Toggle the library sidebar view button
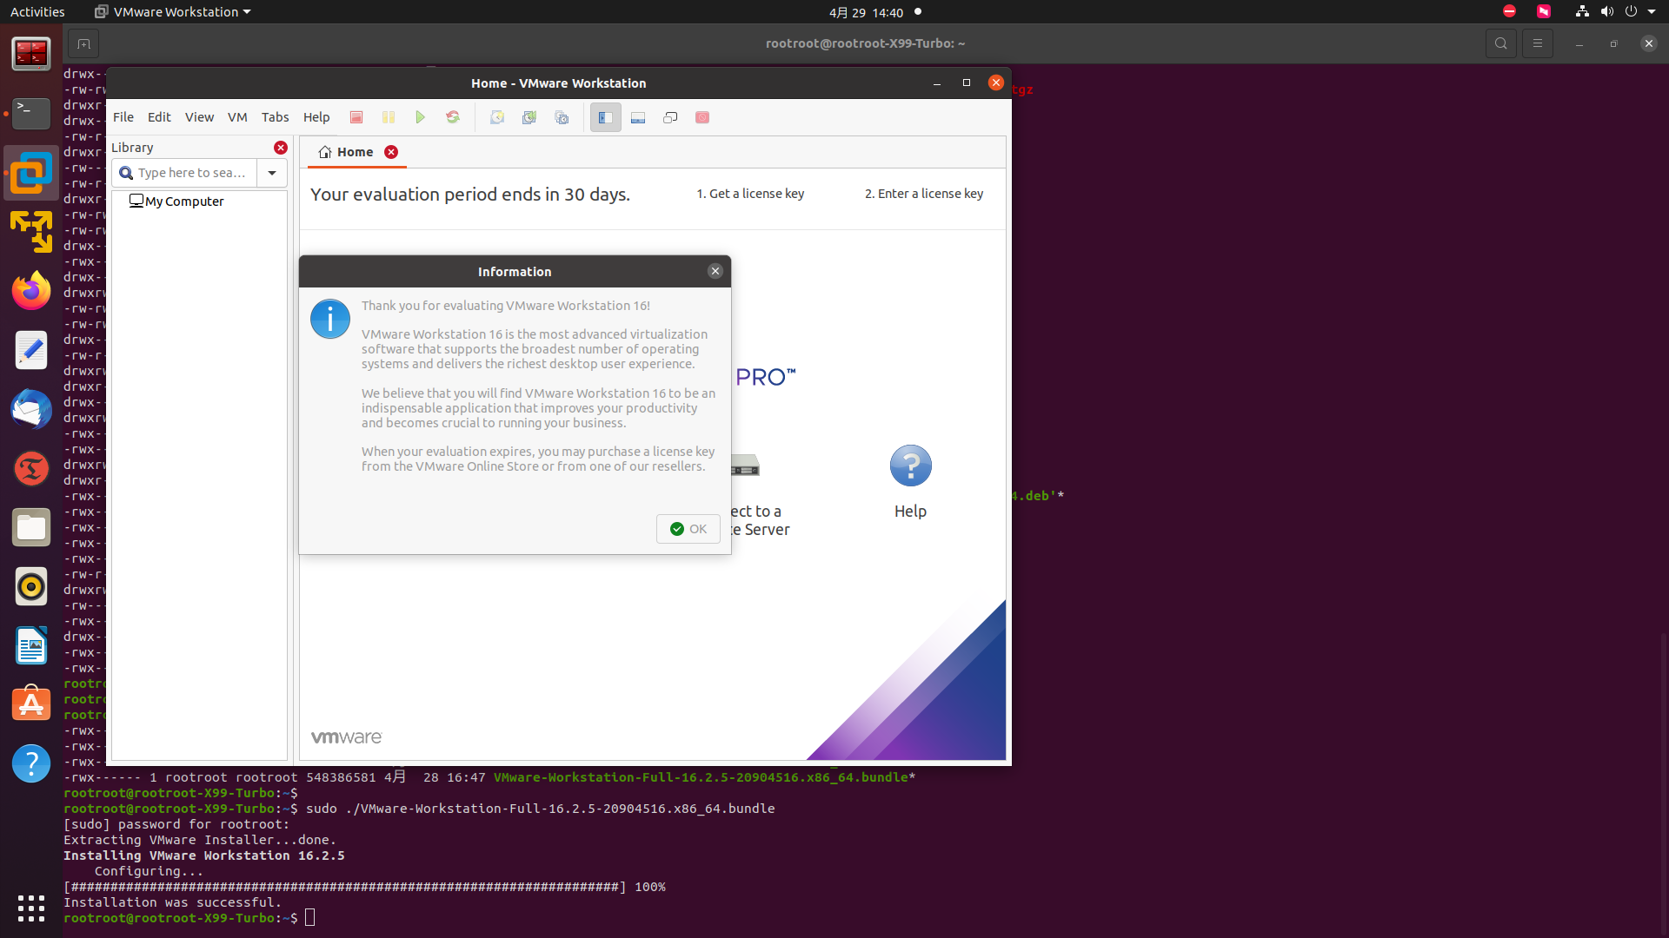This screenshot has height=938, width=1669. 606,117
